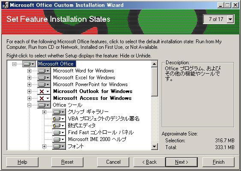Open install state dropdown for Microsoft Word

(44, 71)
